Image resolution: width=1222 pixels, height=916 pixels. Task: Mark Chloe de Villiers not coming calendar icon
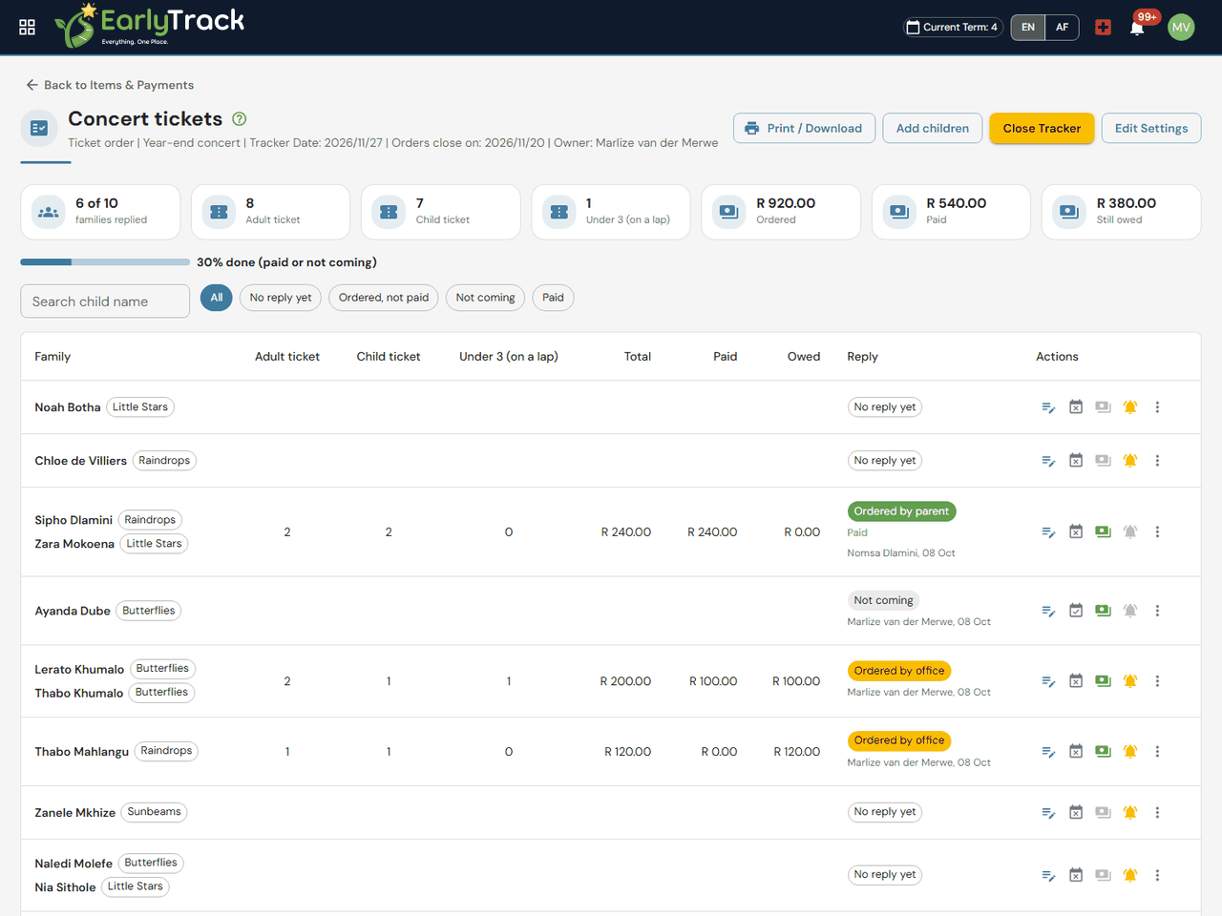coord(1076,461)
